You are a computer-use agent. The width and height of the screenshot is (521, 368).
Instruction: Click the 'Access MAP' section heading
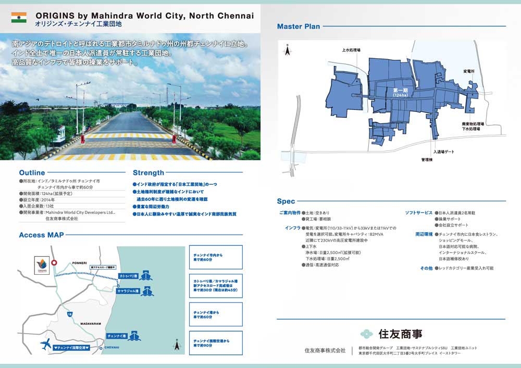pyautogui.click(x=41, y=235)
